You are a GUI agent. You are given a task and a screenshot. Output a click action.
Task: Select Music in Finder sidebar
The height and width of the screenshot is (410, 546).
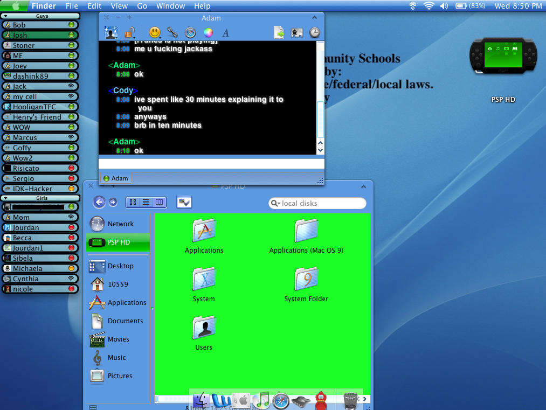[118, 357]
